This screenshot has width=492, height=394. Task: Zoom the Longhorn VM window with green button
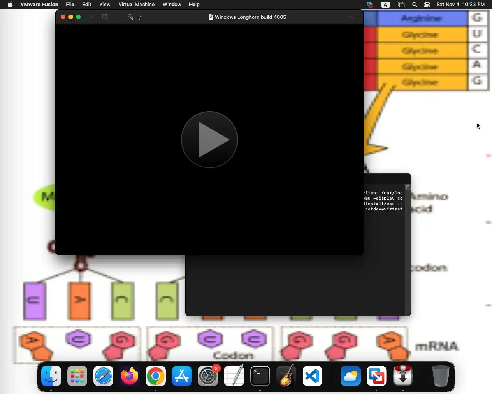pyautogui.click(x=78, y=17)
